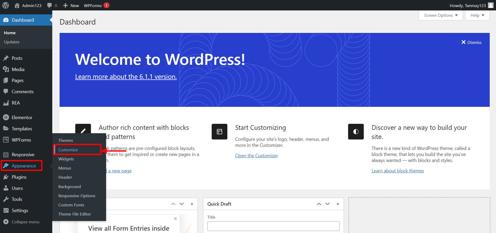Click the Posts pin icon
496x233 pixels.
coord(6,58)
